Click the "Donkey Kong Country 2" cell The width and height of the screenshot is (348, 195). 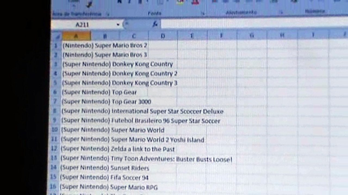[x=120, y=74]
